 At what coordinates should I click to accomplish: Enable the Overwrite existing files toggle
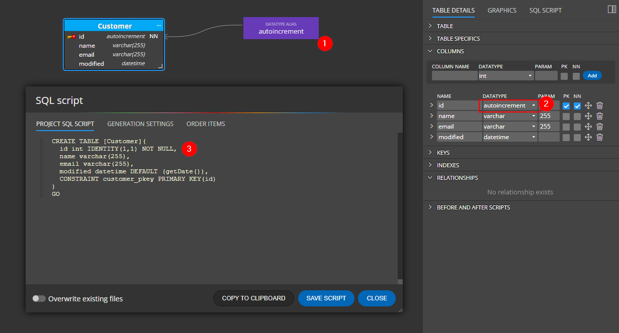[x=39, y=298]
